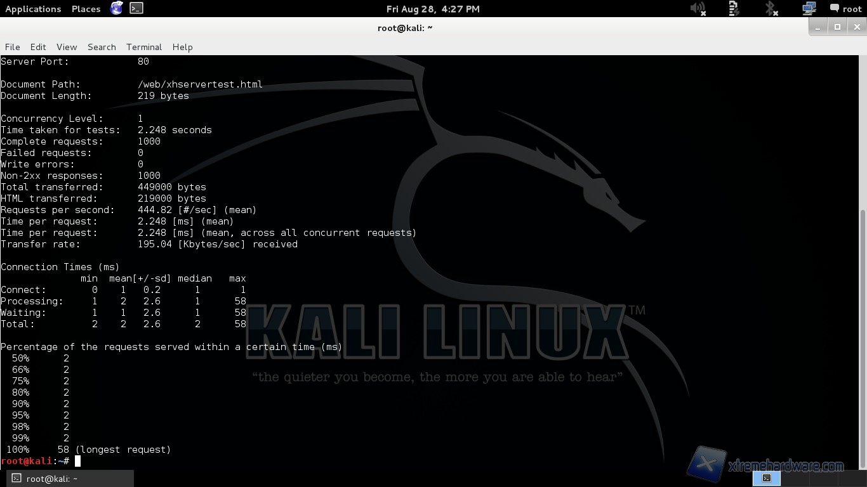Click the clock showing Fri Aug 28
Screen dimensions: 867x487
[433, 9]
